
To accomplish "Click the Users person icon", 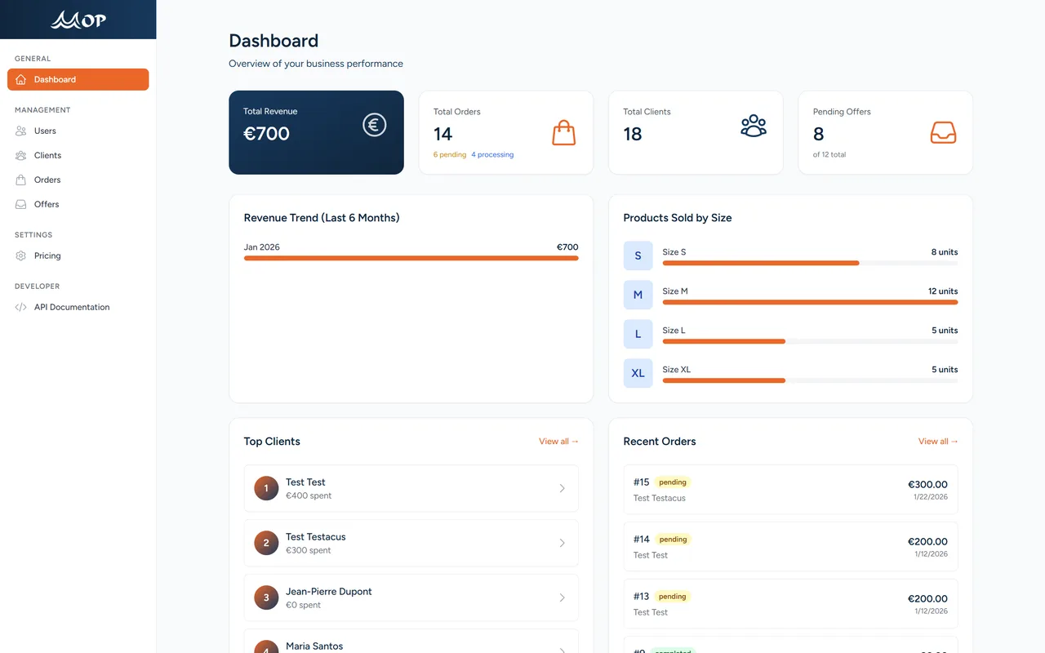I will [x=21, y=131].
